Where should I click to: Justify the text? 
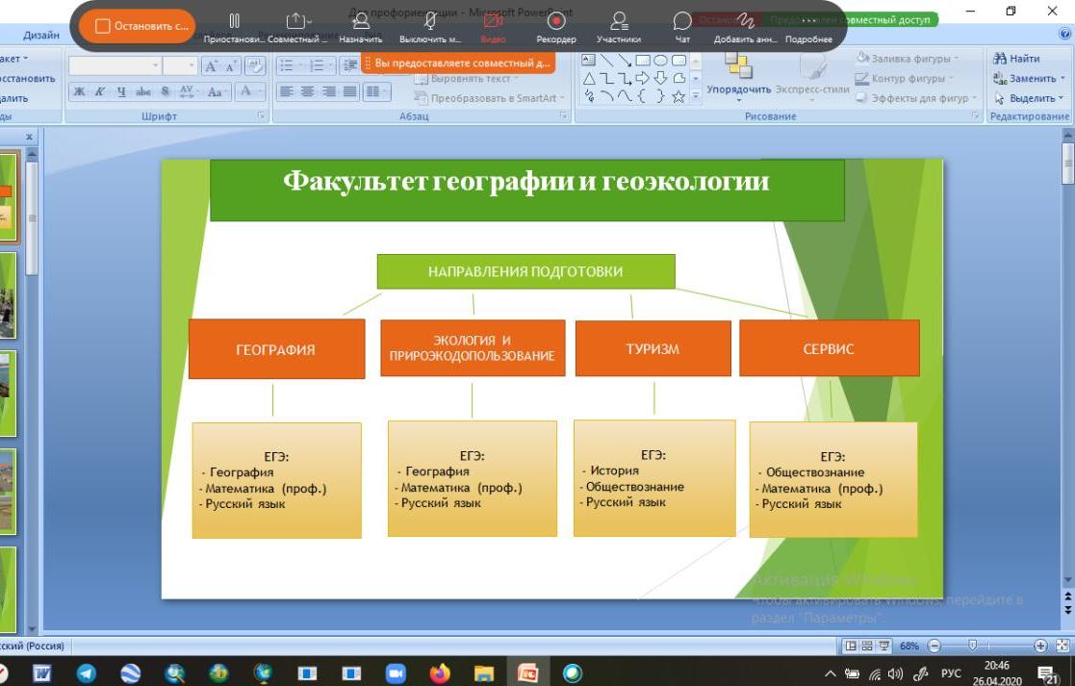tap(350, 91)
